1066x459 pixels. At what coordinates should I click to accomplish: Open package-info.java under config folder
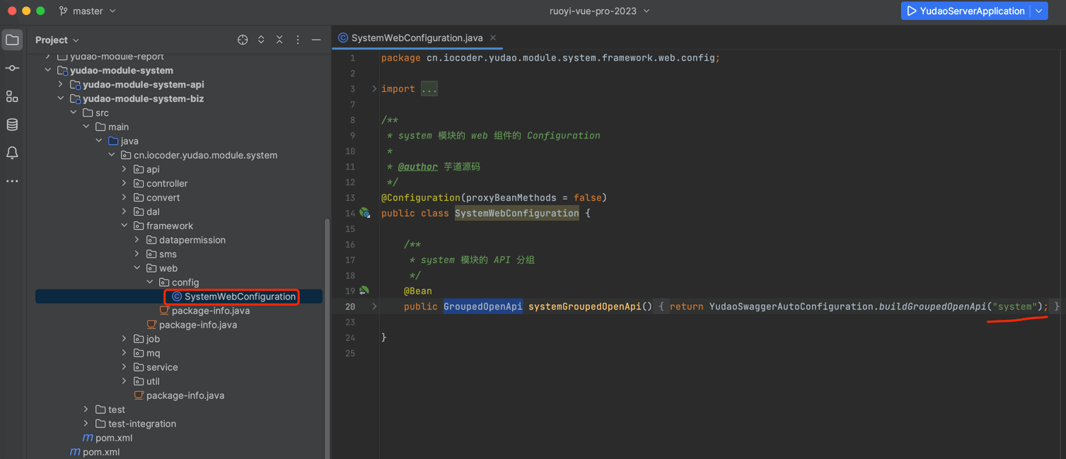pyautogui.click(x=210, y=310)
